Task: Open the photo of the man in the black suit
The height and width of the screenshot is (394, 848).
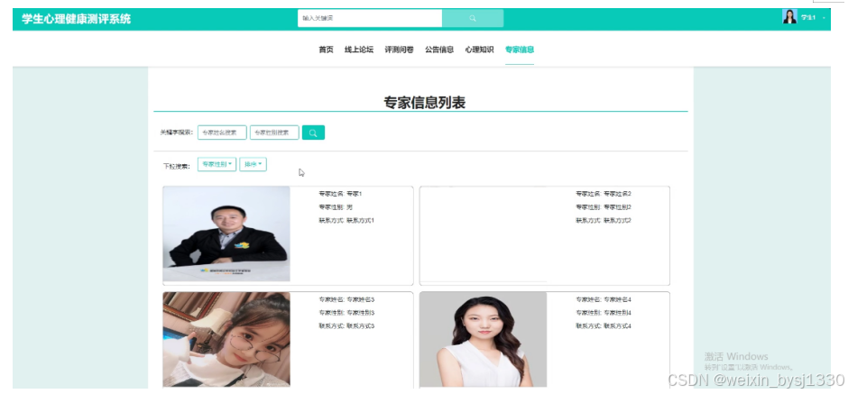Action: 226,234
